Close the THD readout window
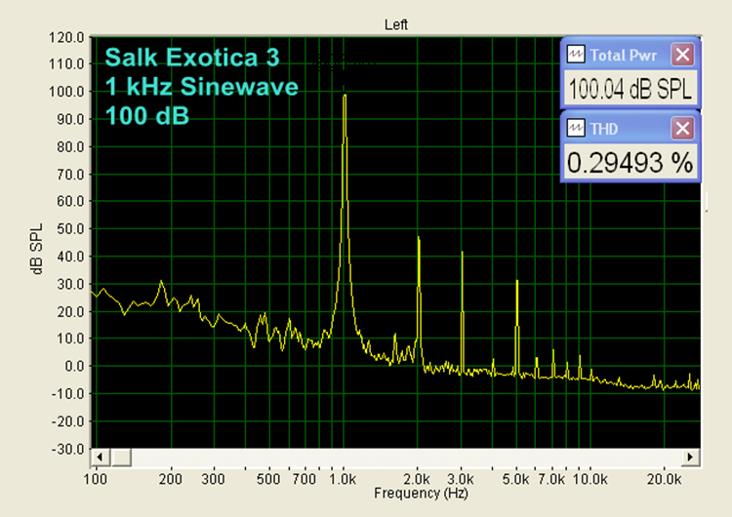Screen dimensions: 732x517 click(x=683, y=128)
